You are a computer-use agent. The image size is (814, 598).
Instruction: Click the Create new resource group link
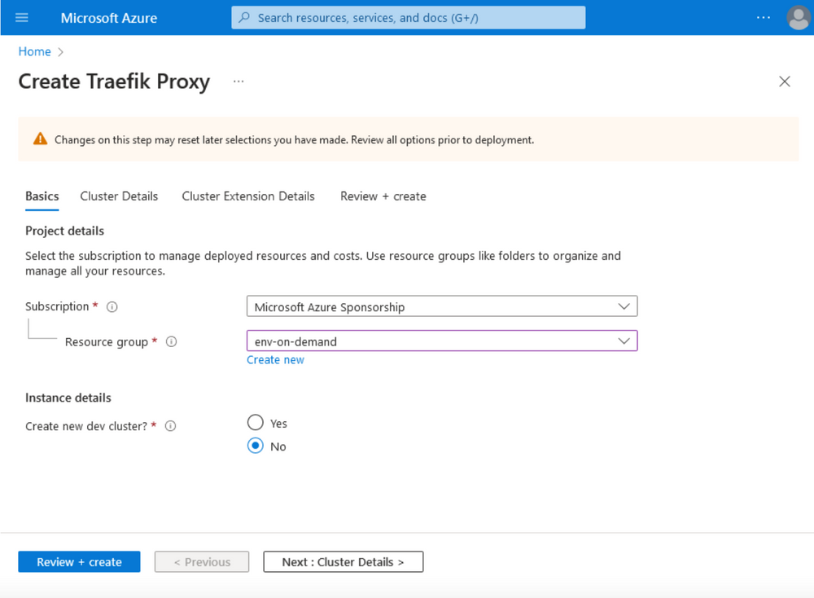pos(275,359)
